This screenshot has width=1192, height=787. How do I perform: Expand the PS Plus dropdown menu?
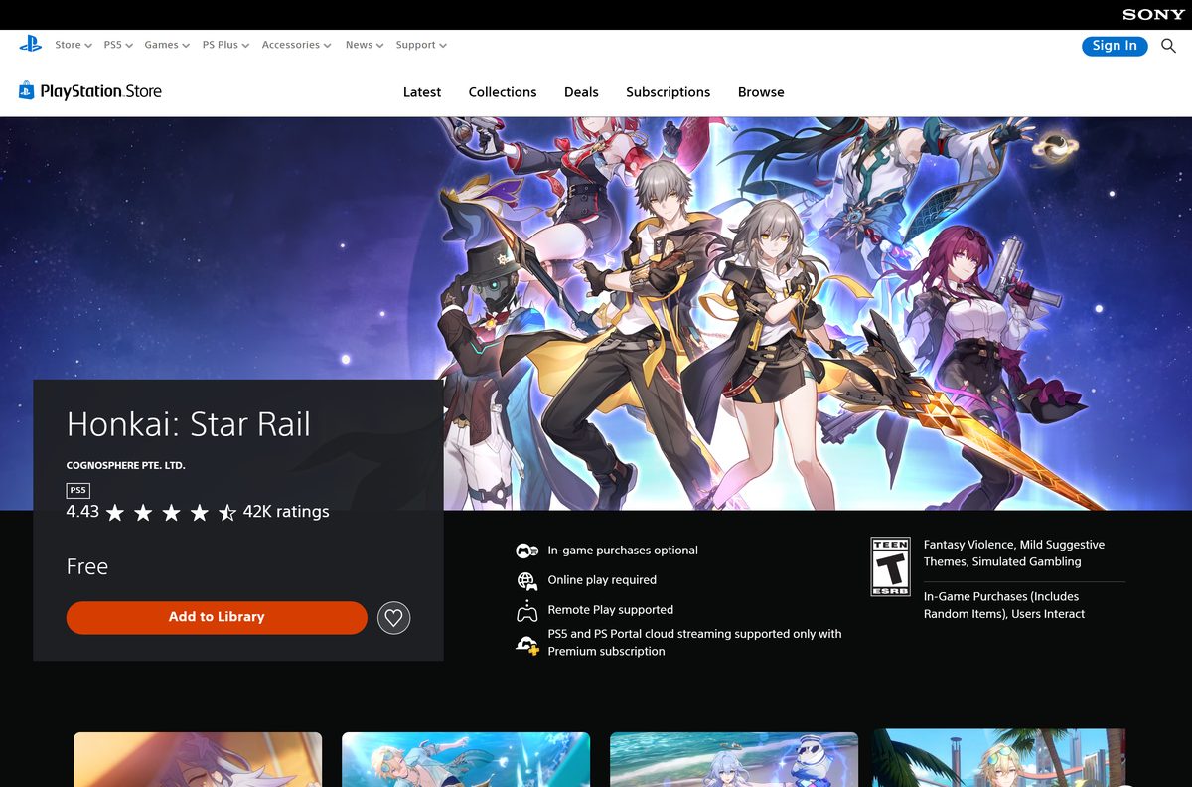(x=225, y=45)
